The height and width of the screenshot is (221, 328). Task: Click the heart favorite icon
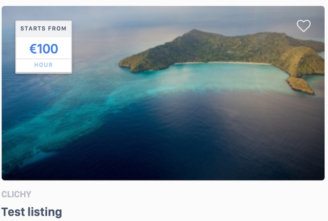coord(303,26)
